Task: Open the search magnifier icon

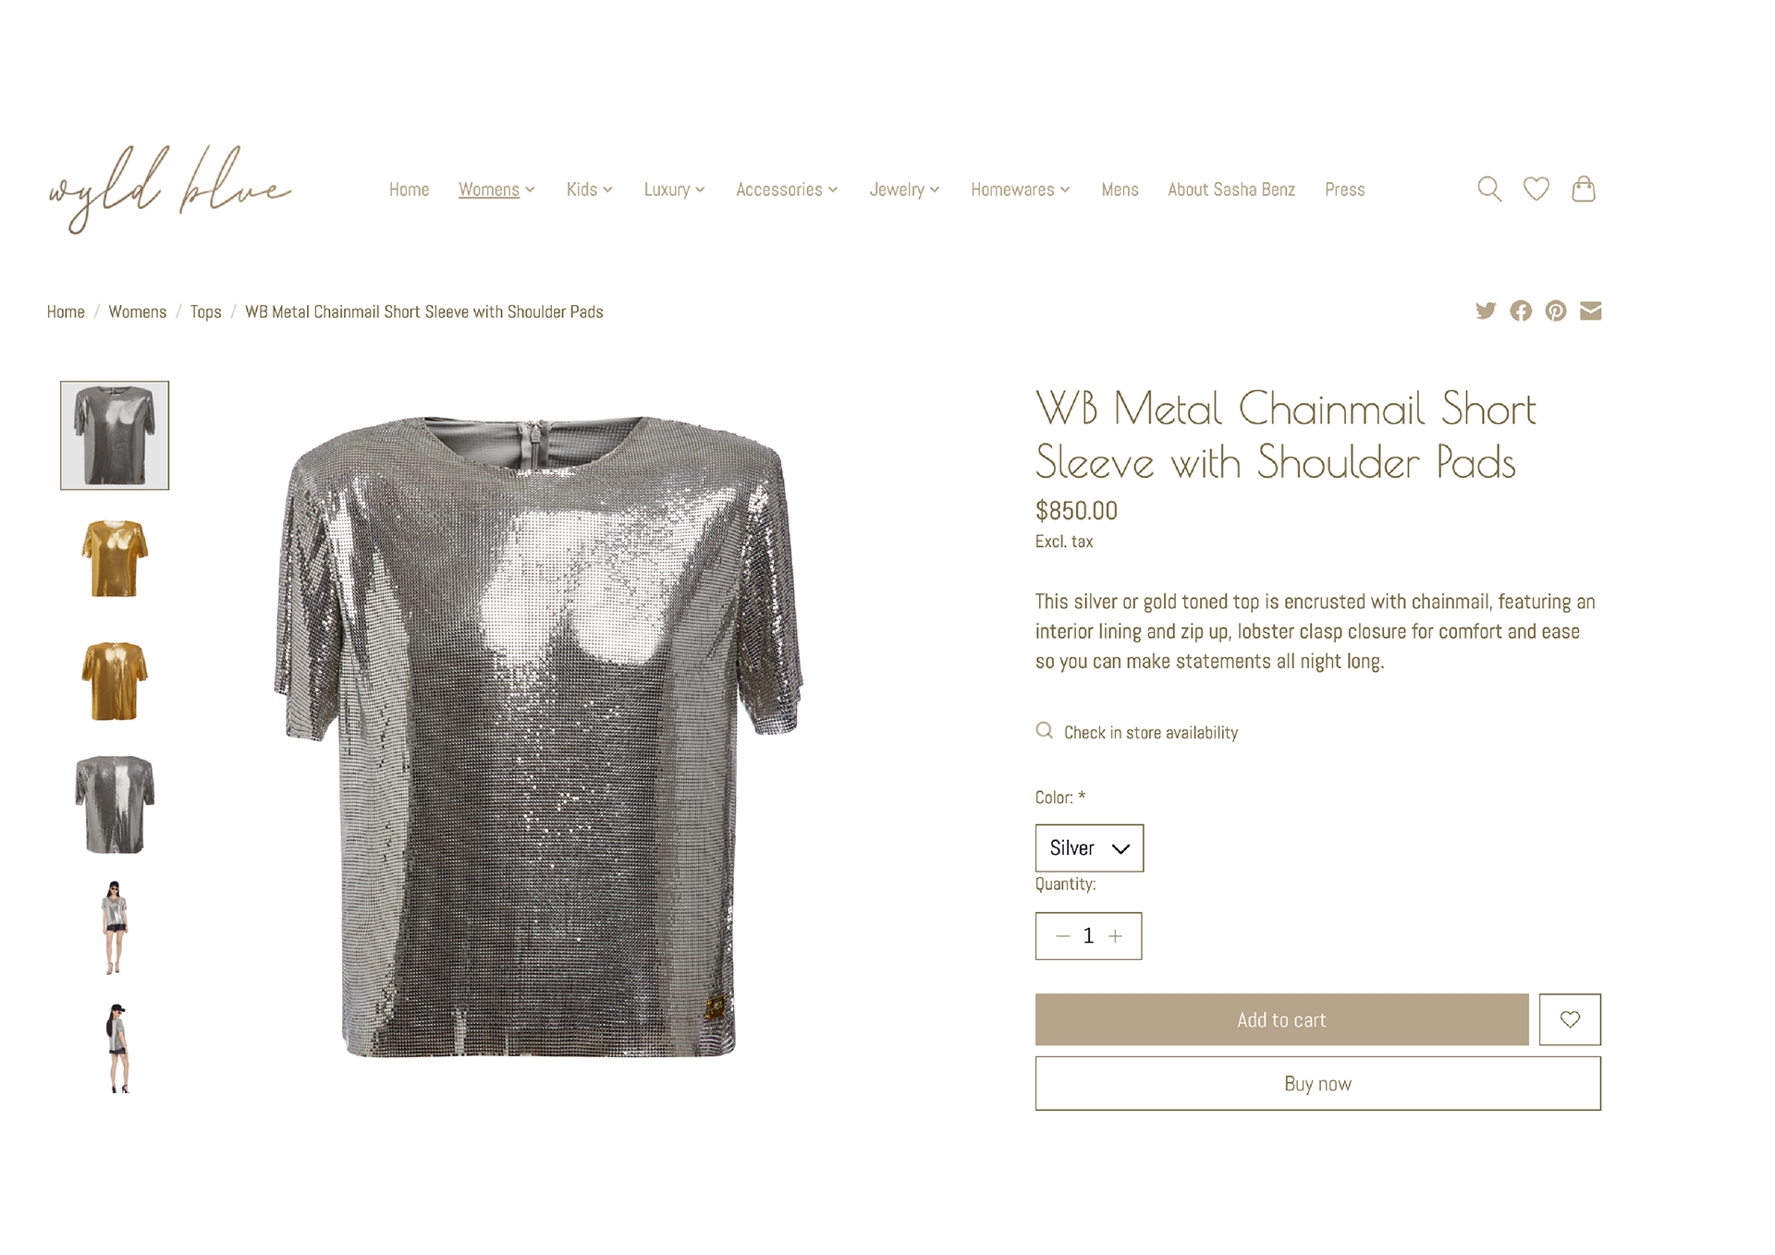Action: pos(1488,189)
